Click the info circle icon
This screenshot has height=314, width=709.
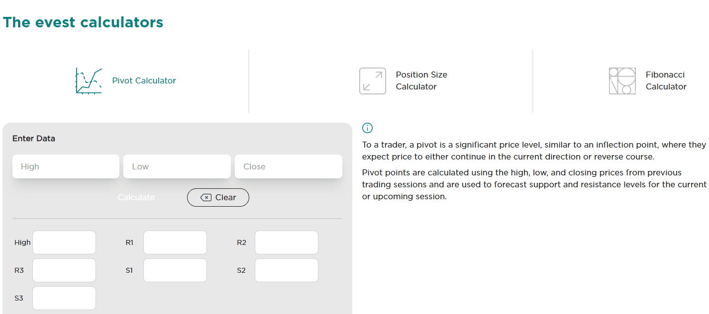tap(368, 128)
